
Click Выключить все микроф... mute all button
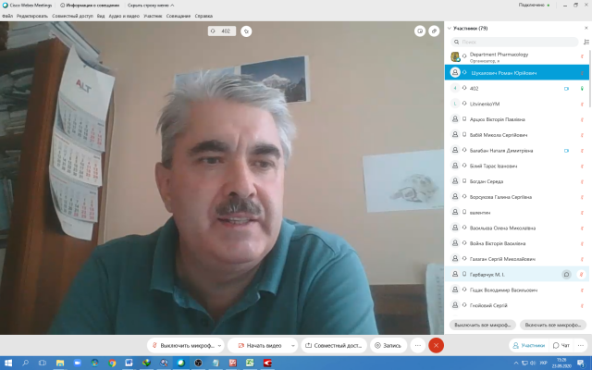(483, 325)
